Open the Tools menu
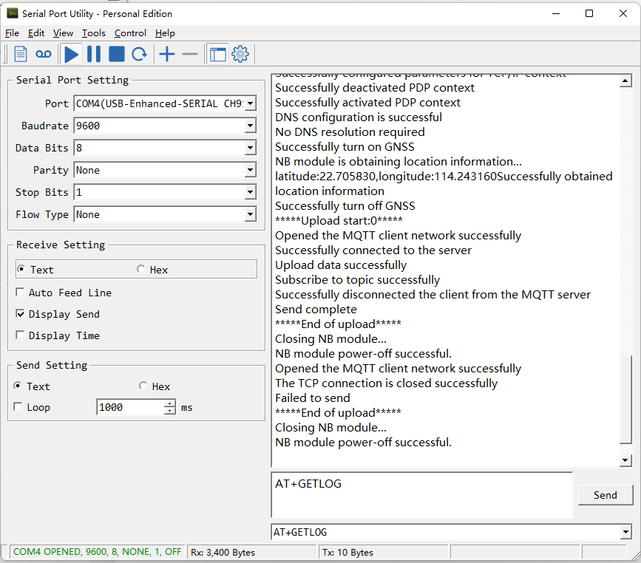The width and height of the screenshot is (641, 563). (94, 33)
